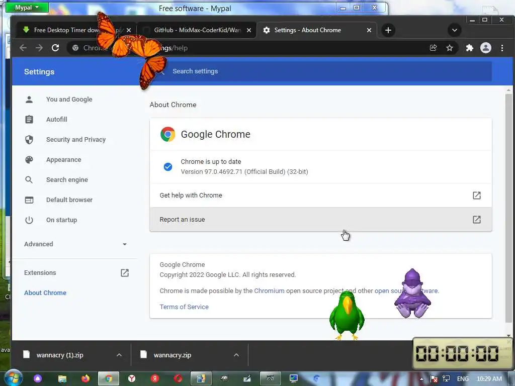Screen dimensions: 515x386
Task: Open the Yandex Browser white-Y taskbar icon
Action: click(x=132, y=379)
